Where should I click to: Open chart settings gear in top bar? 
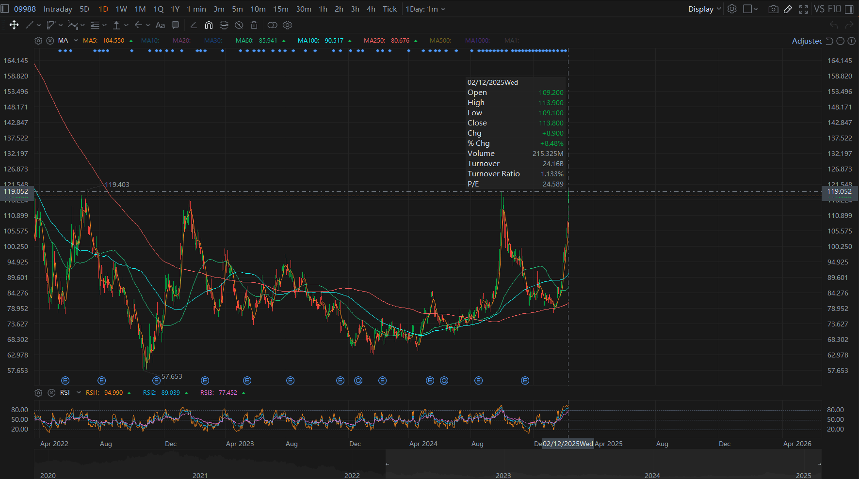tap(732, 9)
